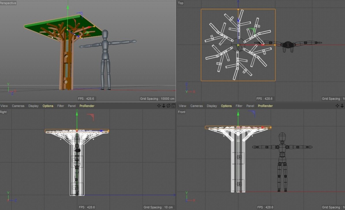Click the Top viewport label
345x210 pixels.
[x=181, y=3]
